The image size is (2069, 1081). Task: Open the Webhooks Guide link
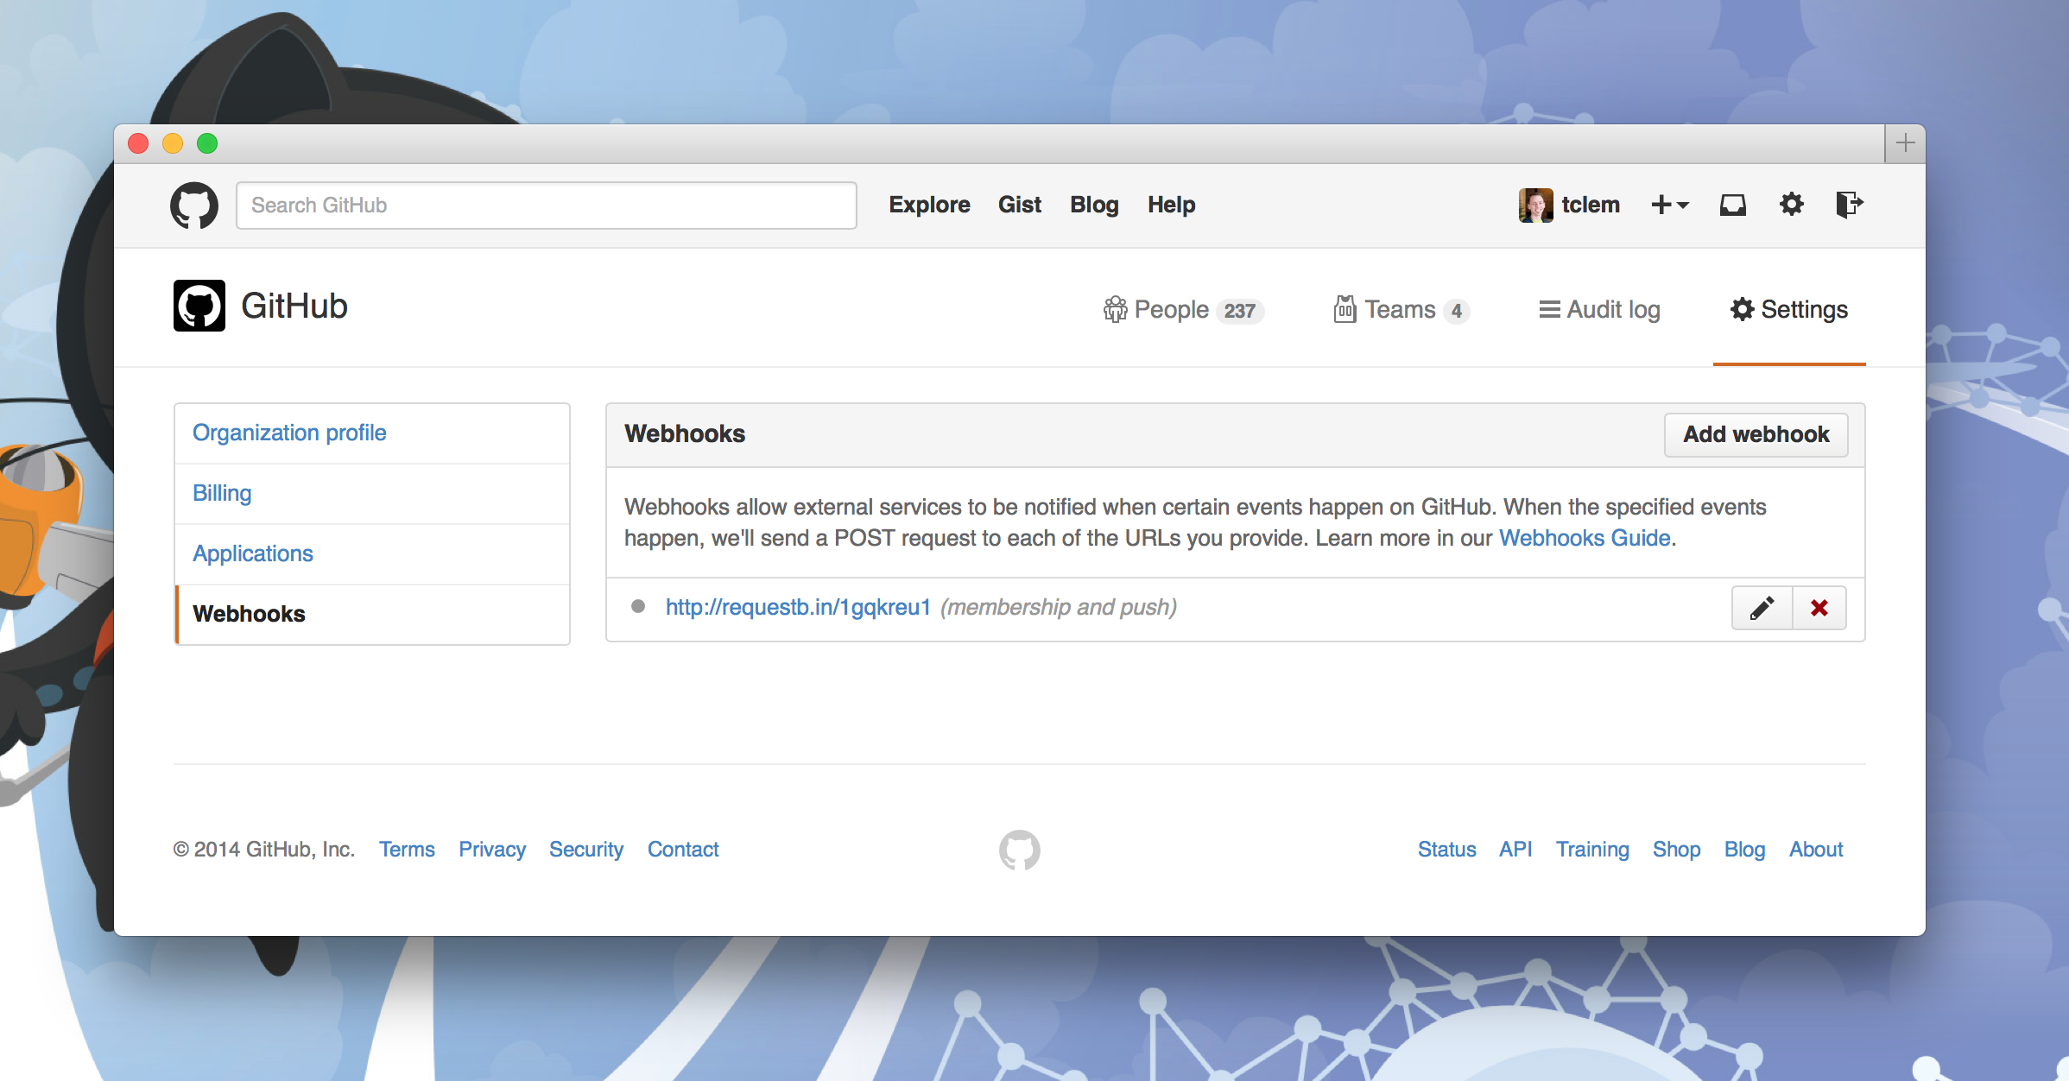(1585, 538)
